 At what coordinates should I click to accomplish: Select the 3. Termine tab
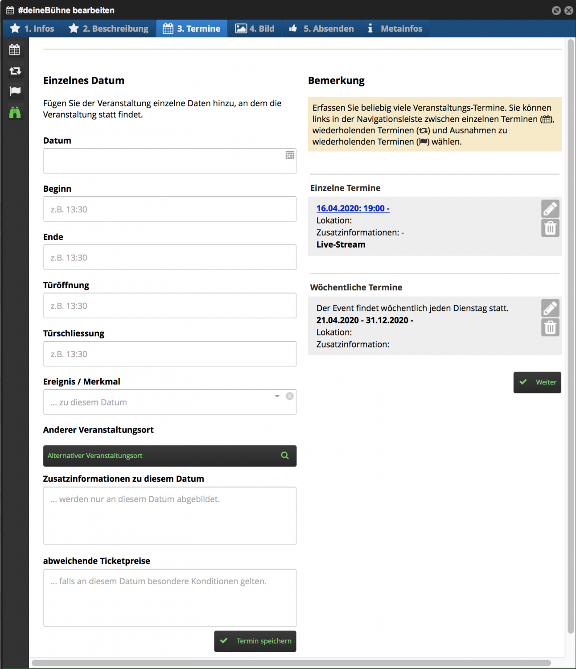click(x=192, y=29)
